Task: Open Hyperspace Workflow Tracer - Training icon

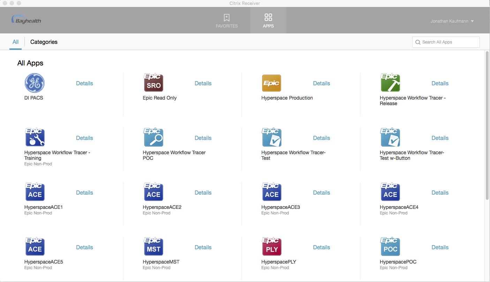Action: tap(34, 137)
